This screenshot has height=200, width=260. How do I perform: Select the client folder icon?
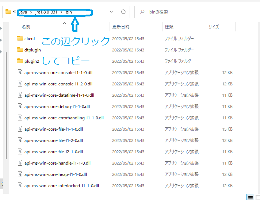pos(20,38)
